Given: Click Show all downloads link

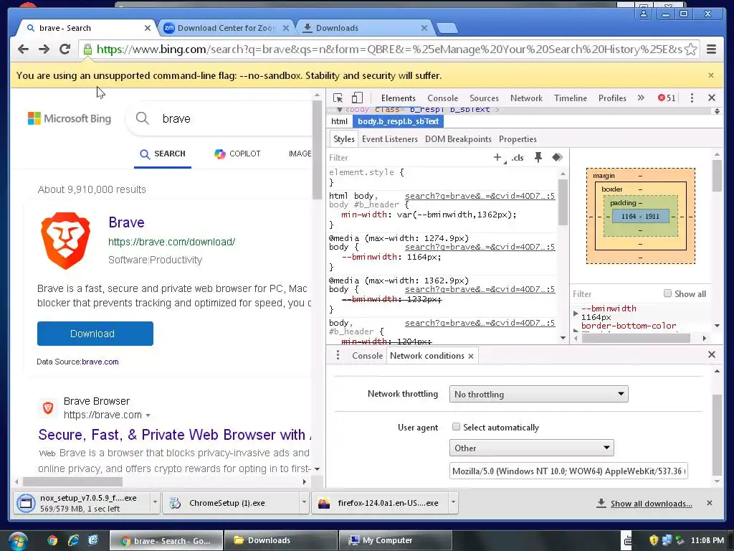Looking at the screenshot, I should (651, 504).
